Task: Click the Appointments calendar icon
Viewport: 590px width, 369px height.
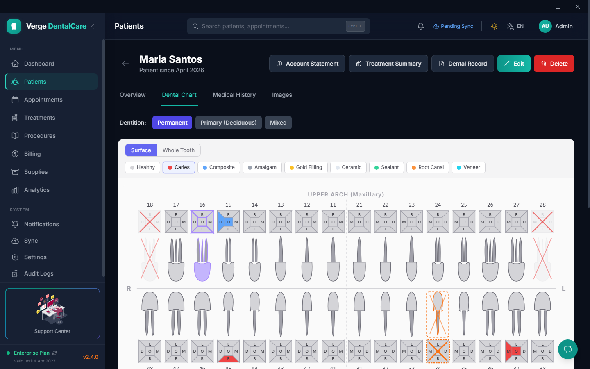Action: 15,100
